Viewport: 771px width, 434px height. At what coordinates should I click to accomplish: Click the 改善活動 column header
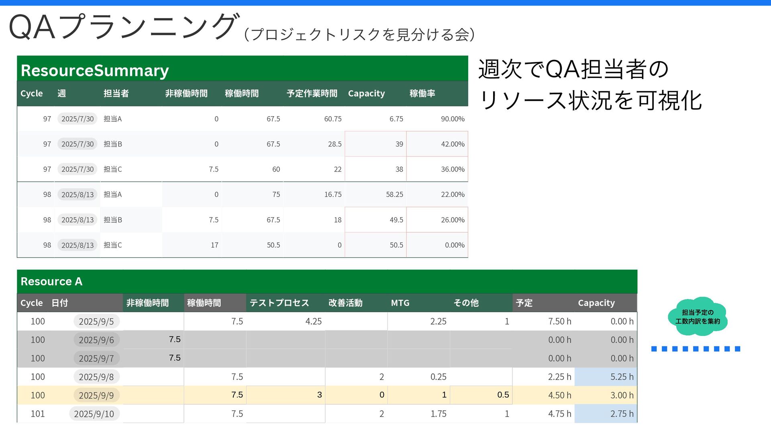point(345,303)
